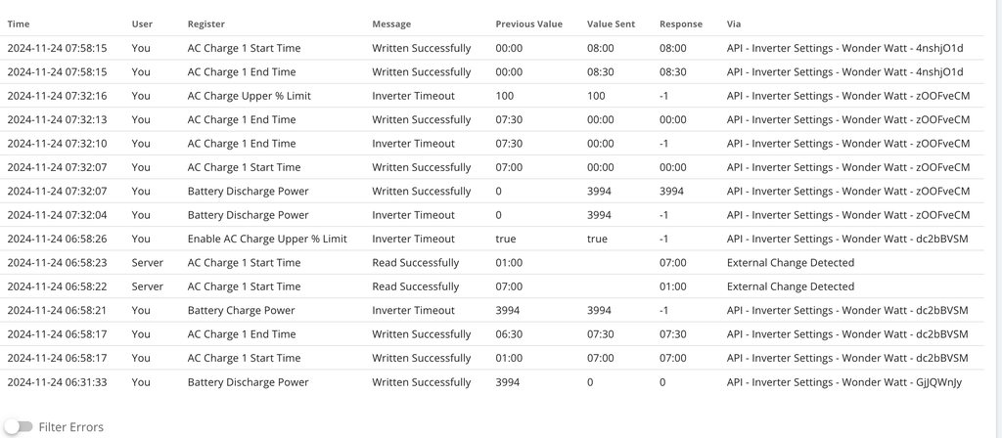Screen dimensions: 1002x438
Task: Click the Via column header
Action: 734,23
